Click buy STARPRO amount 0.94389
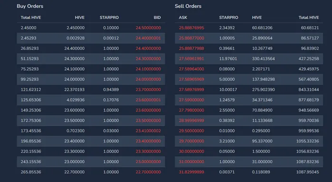The width and height of the screenshot is (332, 182). tap(111, 90)
